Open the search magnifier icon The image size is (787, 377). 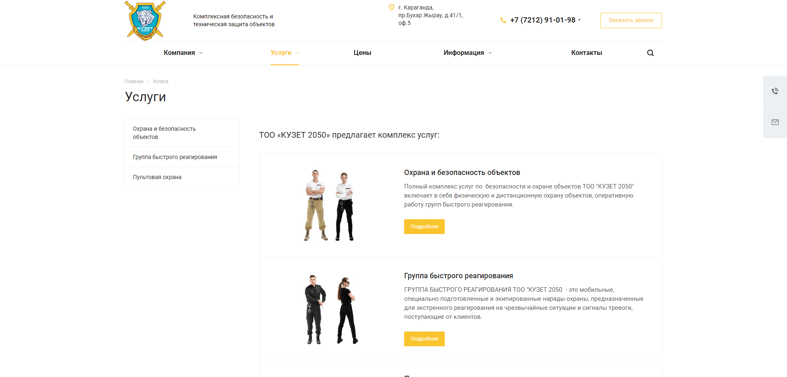tap(650, 53)
